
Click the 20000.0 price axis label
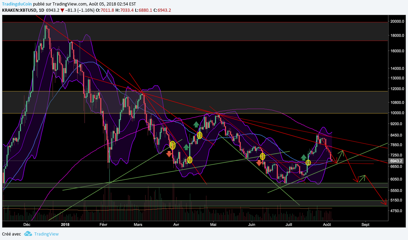(396, 21)
